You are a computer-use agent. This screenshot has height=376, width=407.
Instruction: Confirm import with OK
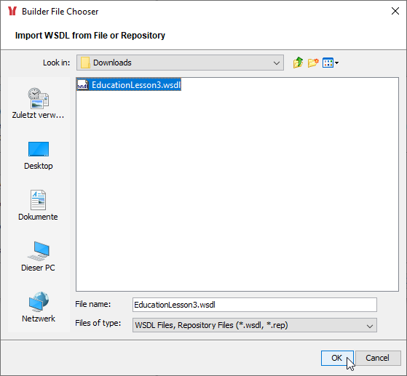(337, 358)
